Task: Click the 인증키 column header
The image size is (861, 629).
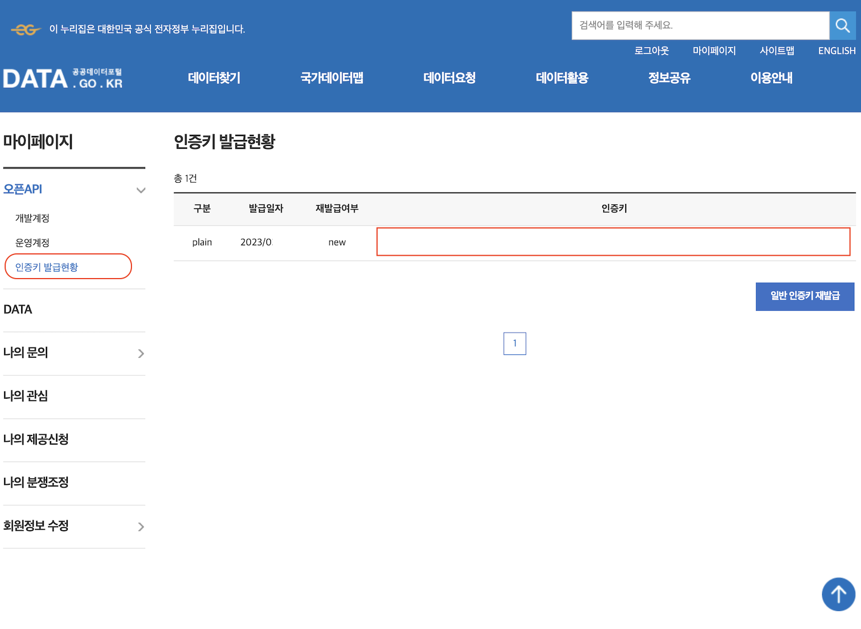Action: [614, 209]
